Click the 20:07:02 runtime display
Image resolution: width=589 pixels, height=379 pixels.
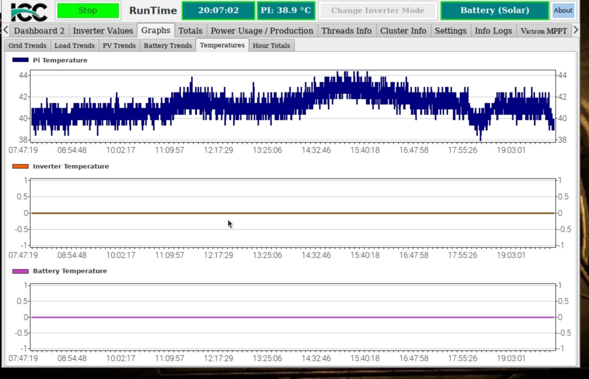click(218, 11)
